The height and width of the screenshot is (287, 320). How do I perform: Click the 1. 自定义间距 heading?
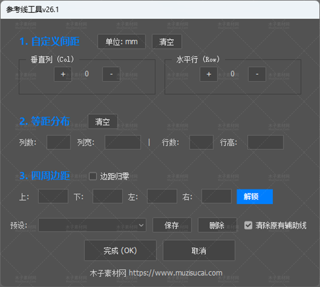click(x=49, y=41)
